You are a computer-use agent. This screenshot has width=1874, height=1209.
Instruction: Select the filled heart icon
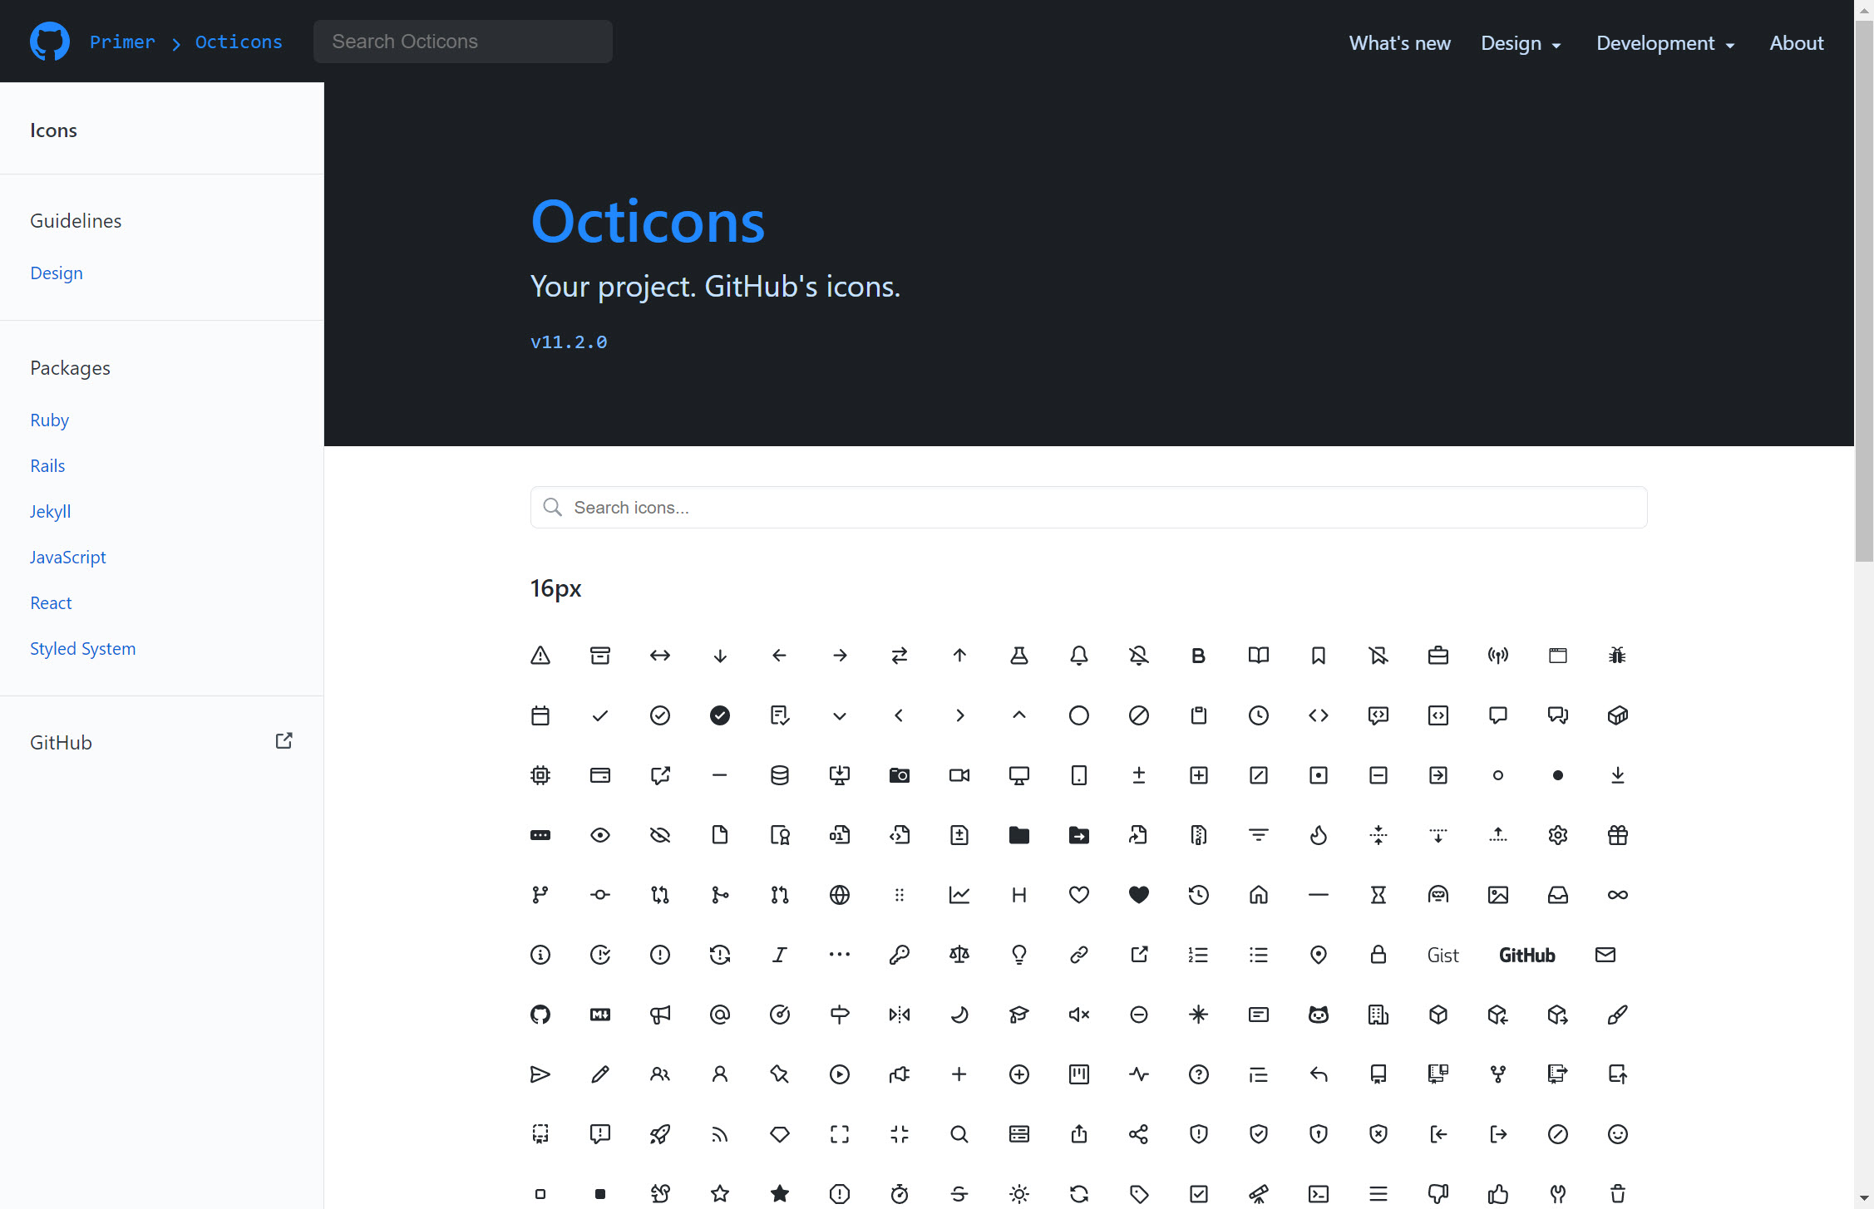point(1139,895)
